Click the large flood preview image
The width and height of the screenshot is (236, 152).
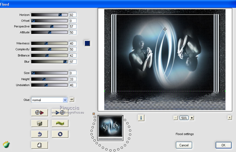pyautogui.click(x=165, y=59)
